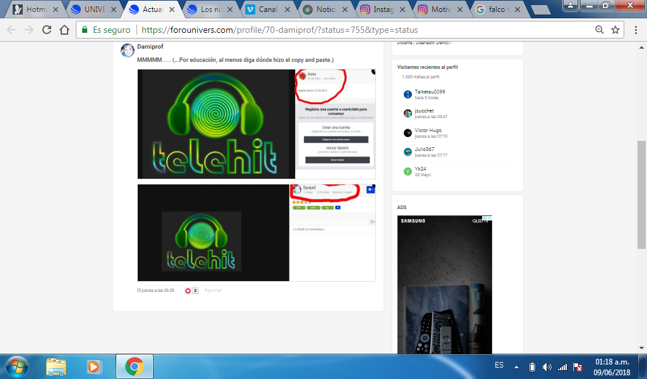
Task: Click the heart reaction icon
Action: point(188,291)
